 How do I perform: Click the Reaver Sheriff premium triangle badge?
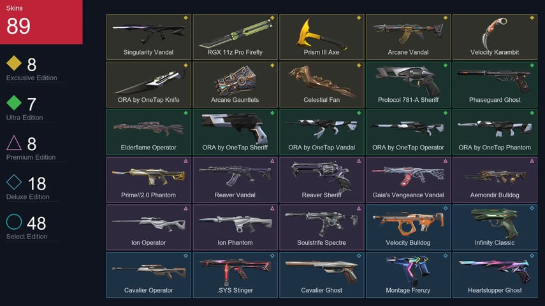click(x=359, y=160)
